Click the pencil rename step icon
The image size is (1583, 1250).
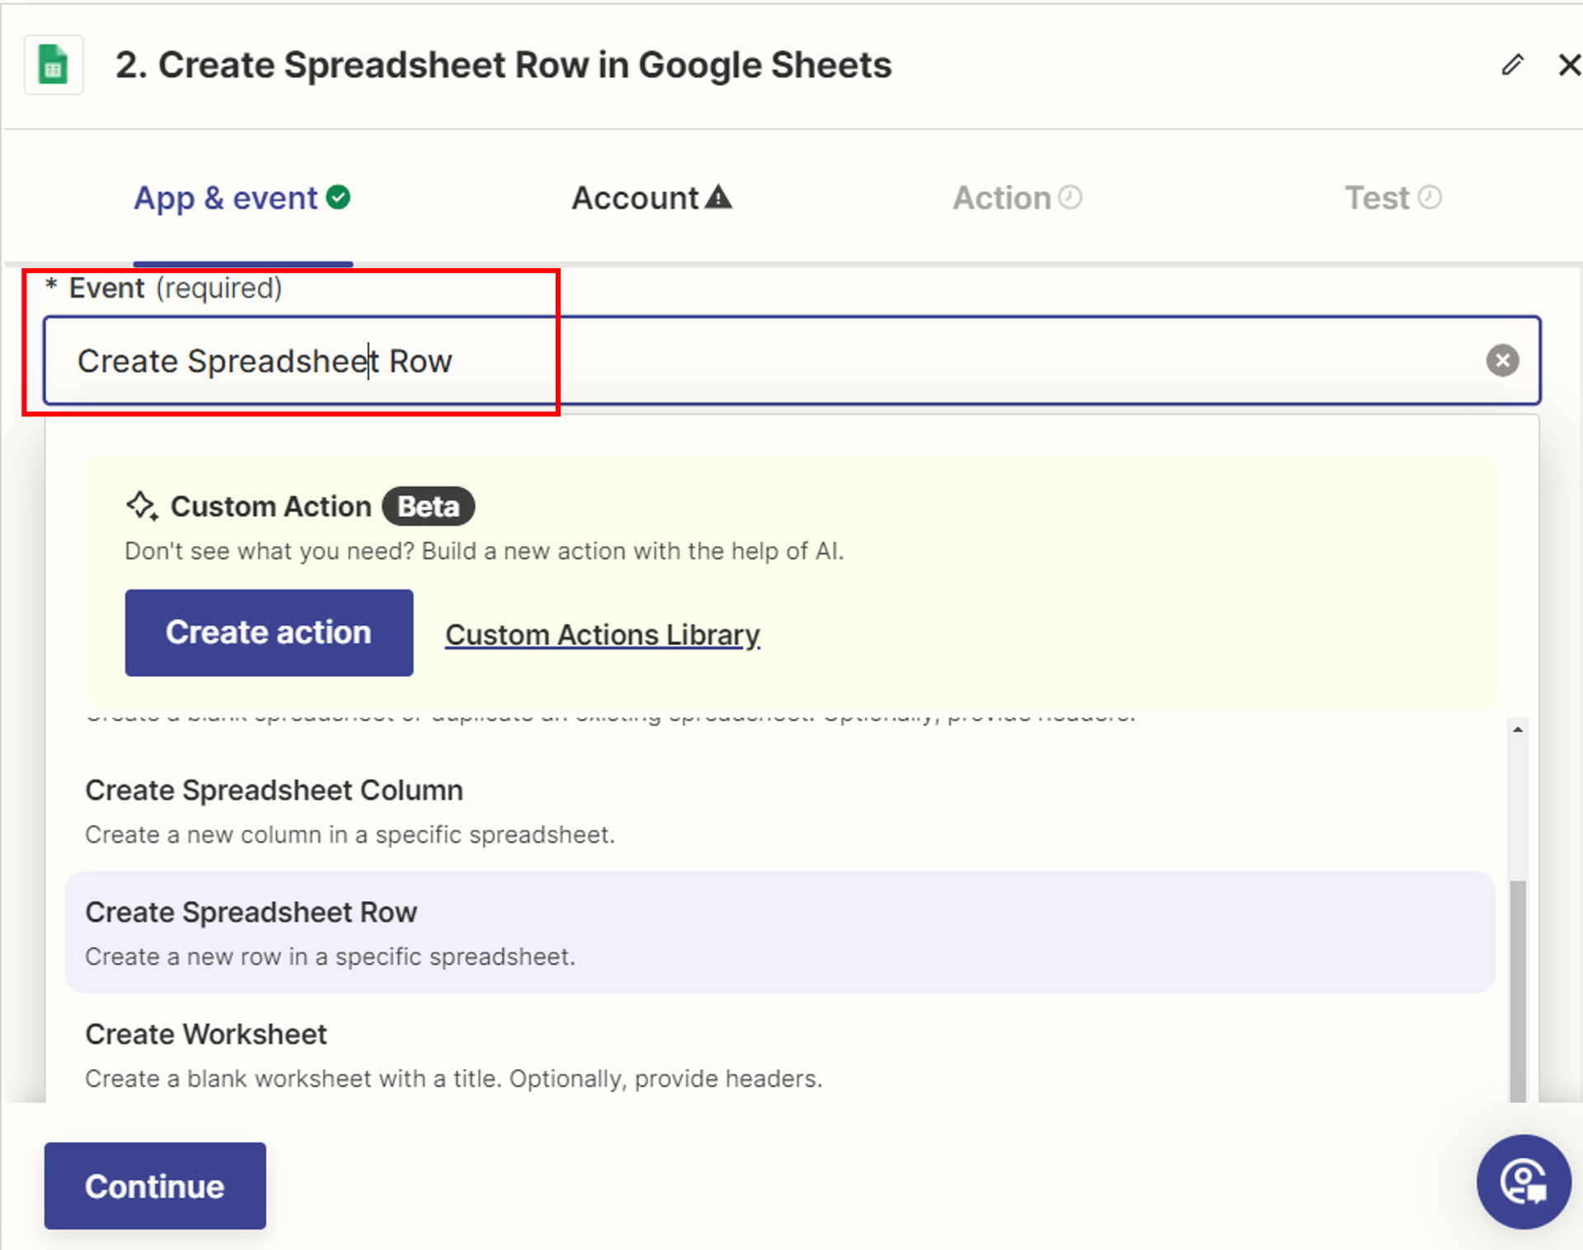pos(1512,65)
